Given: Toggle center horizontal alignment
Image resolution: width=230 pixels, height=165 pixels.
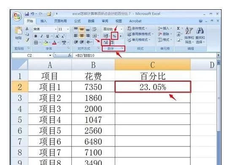Looking at the screenshot, I should tap(81, 35).
